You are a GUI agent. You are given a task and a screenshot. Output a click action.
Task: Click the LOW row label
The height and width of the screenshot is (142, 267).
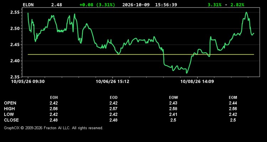click(x=9, y=114)
